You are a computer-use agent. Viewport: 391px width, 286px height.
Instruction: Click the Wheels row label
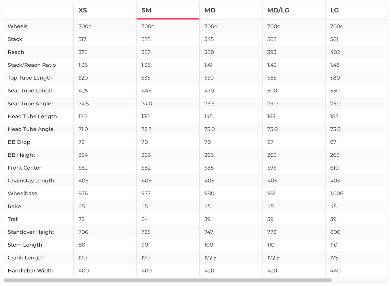pos(18,26)
